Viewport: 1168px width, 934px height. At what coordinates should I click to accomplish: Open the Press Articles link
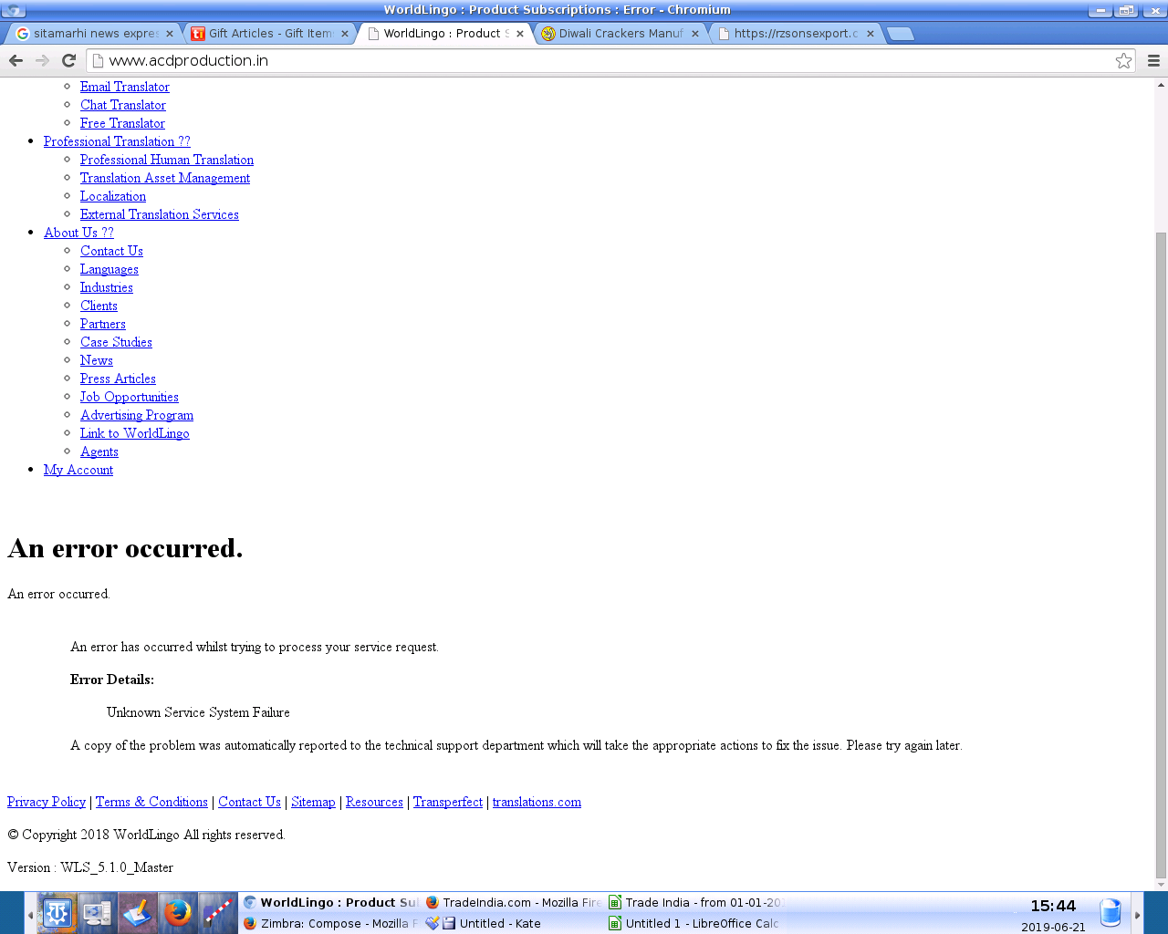118,379
